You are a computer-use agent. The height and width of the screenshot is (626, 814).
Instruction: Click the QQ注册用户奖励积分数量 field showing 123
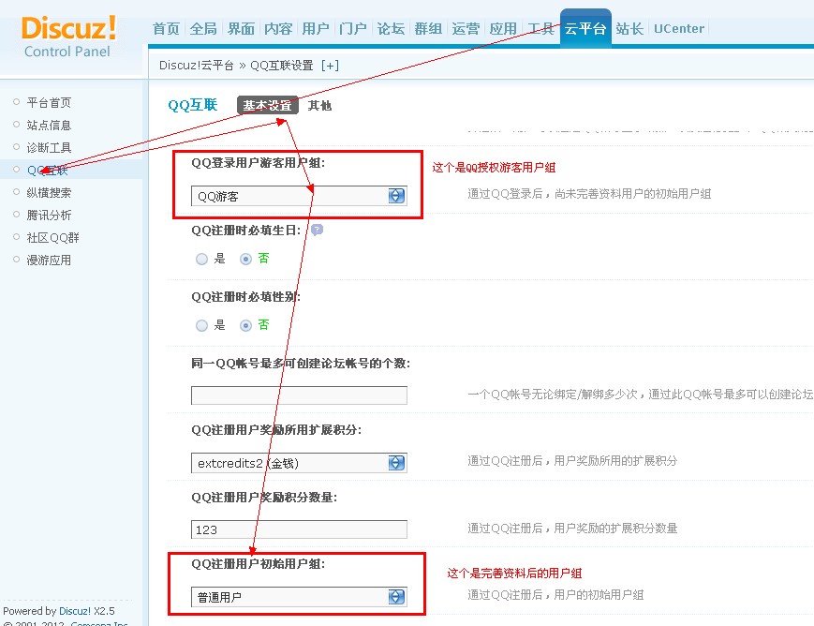click(x=299, y=529)
